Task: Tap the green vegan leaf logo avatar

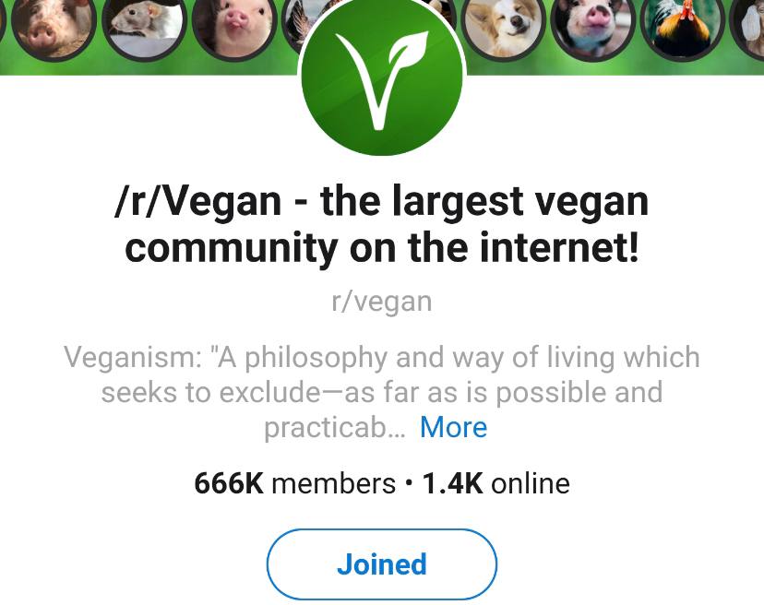Action: [382, 75]
